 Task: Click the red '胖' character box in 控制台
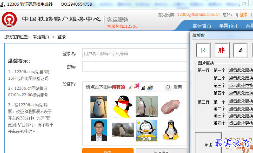222,50
